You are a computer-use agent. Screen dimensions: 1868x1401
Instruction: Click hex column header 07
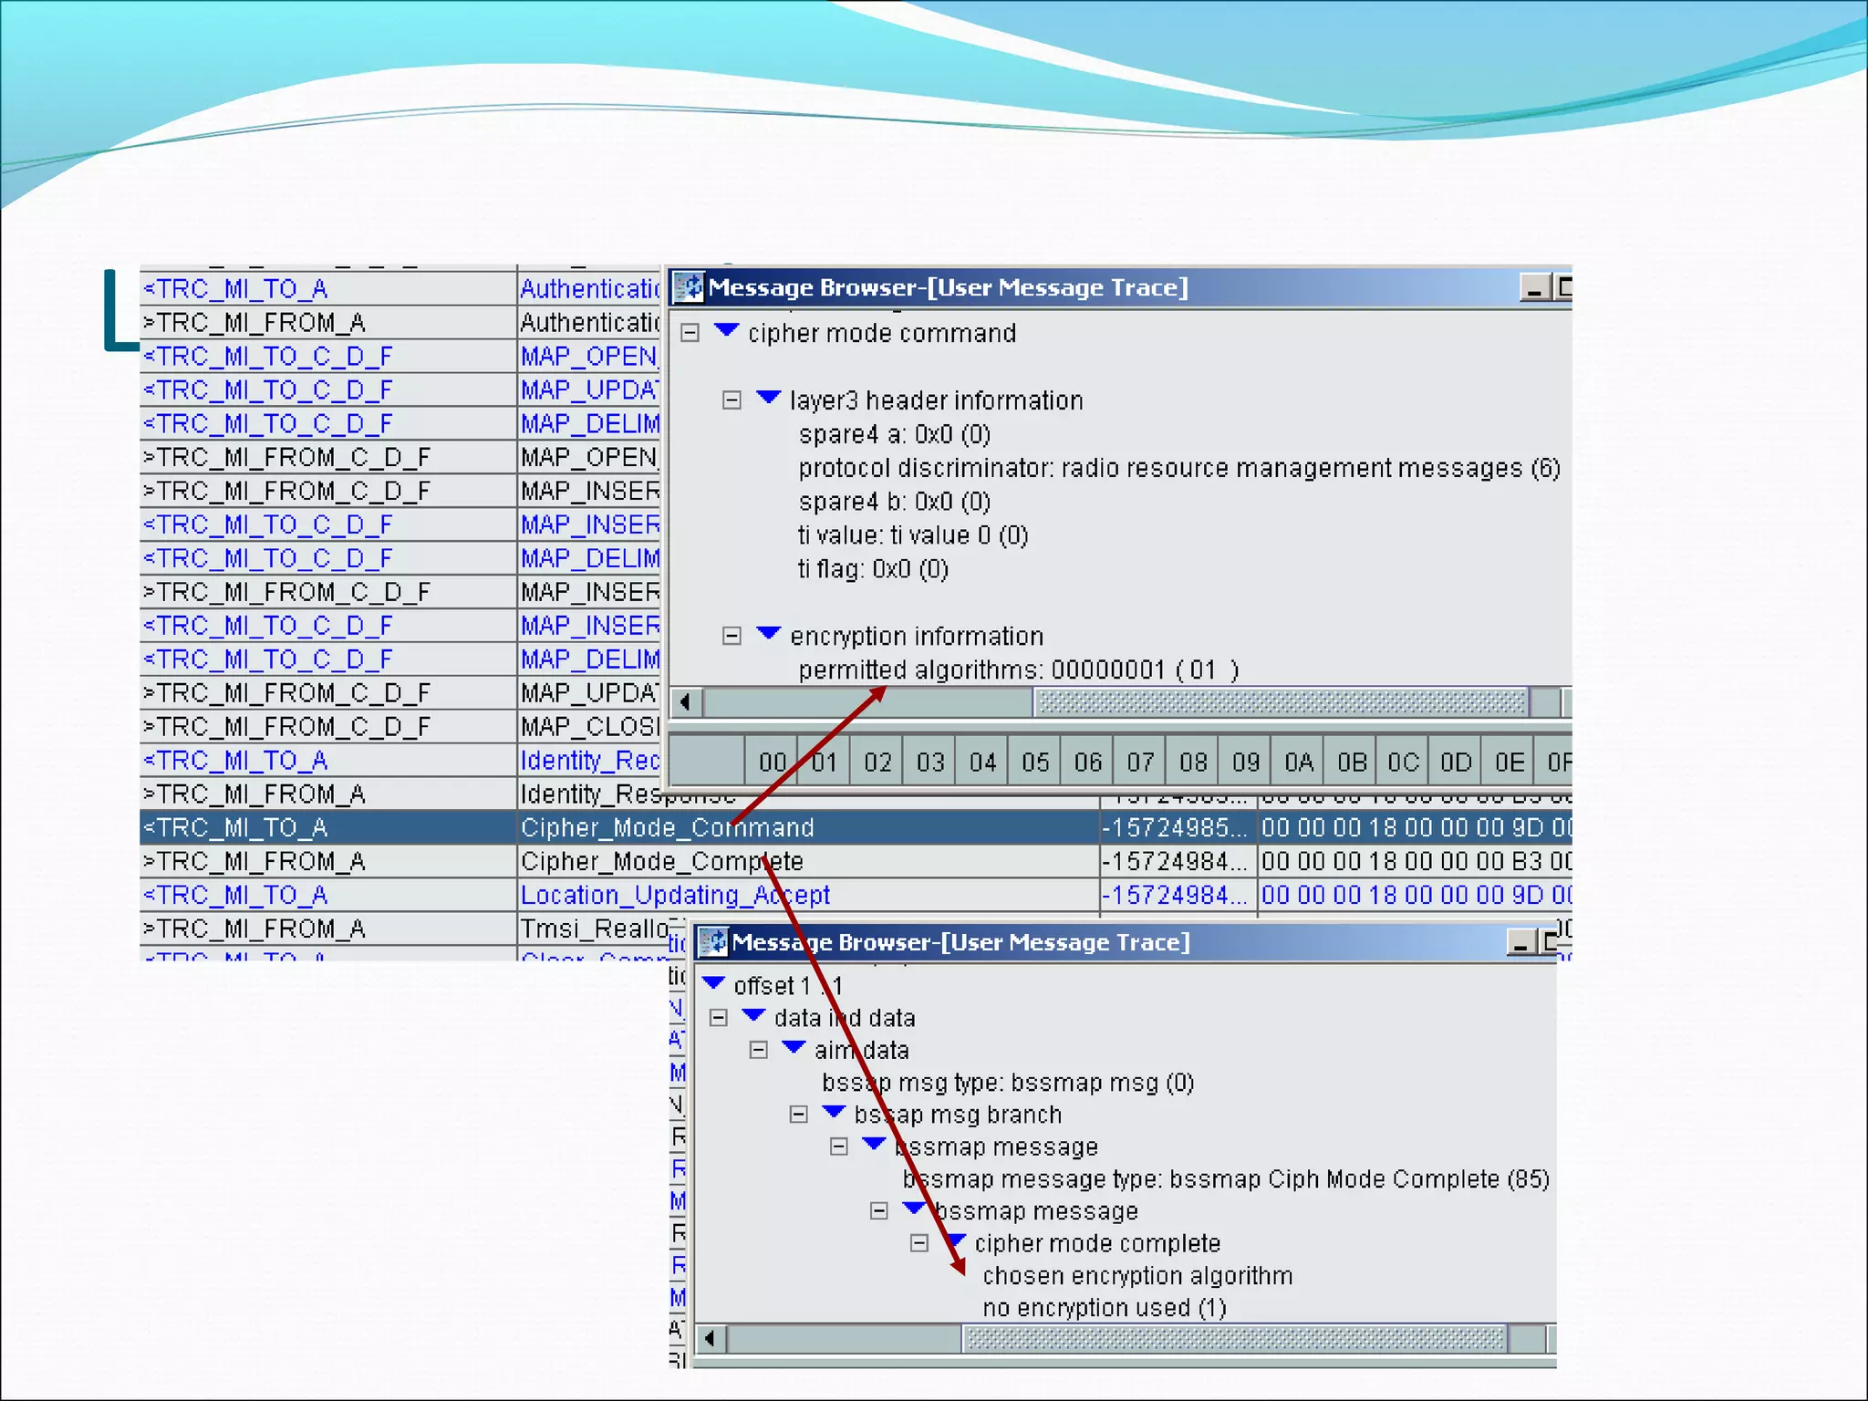coord(1140,762)
